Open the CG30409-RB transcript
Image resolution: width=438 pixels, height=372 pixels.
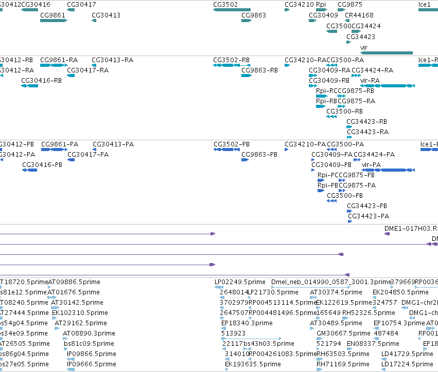(x=313, y=86)
